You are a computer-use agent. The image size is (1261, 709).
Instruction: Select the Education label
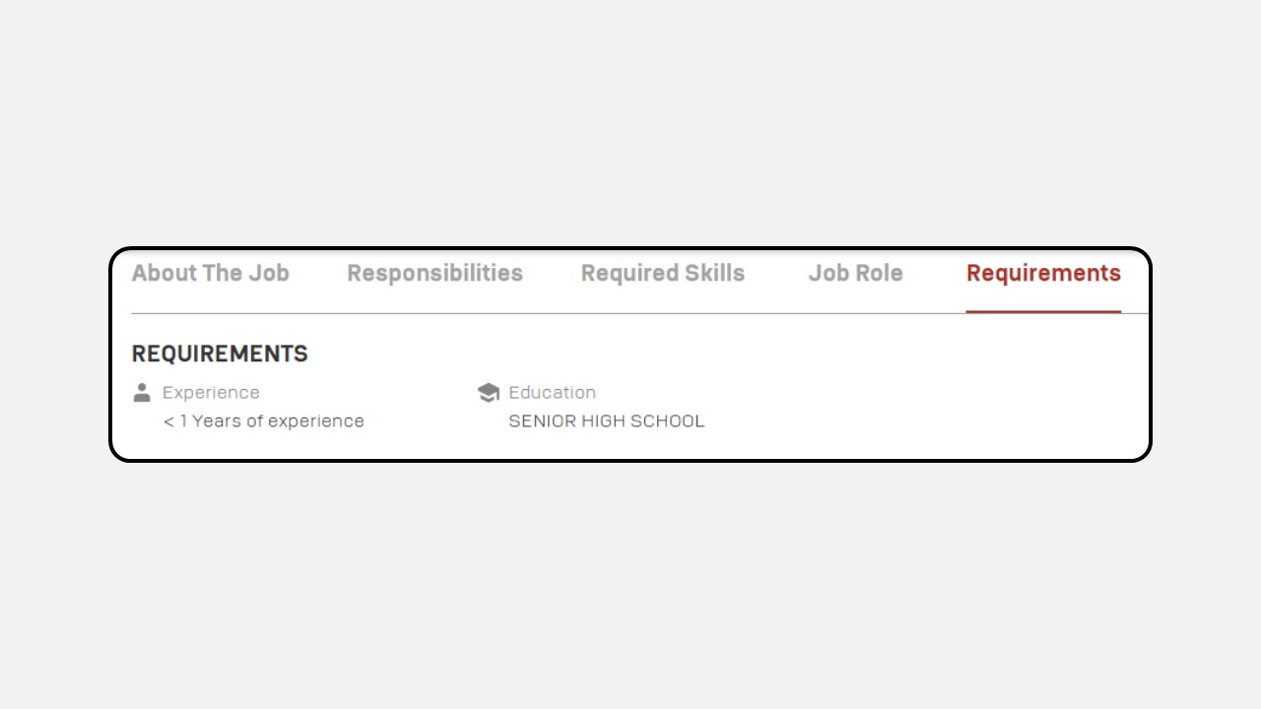[552, 392]
